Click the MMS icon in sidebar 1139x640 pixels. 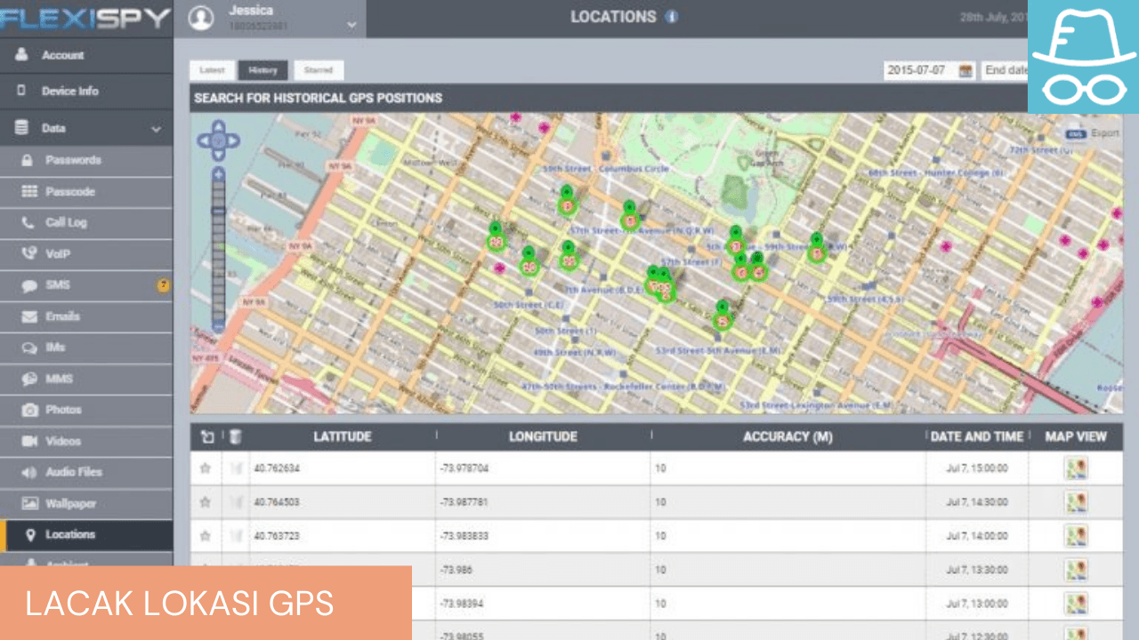click(x=29, y=379)
